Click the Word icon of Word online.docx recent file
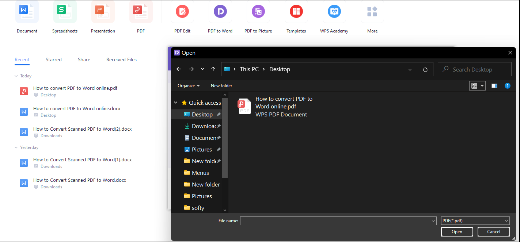The image size is (520, 242). click(24, 112)
